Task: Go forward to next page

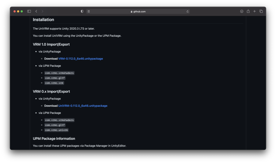Action: point(42,11)
